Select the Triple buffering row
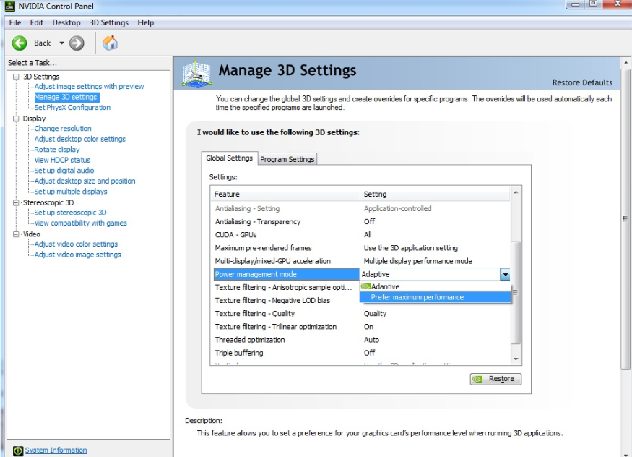 pyautogui.click(x=362, y=353)
